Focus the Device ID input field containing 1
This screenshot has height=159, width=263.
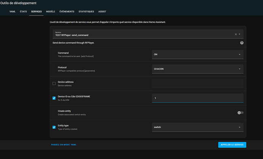[x=197, y=98]
